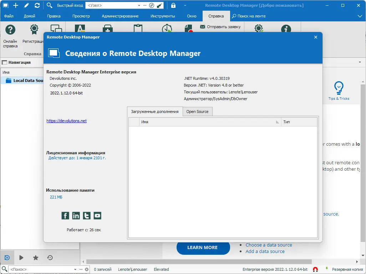Screen dimensions: 366x274
Task: Click the LEARN MORE button
Action: [203, 248]
